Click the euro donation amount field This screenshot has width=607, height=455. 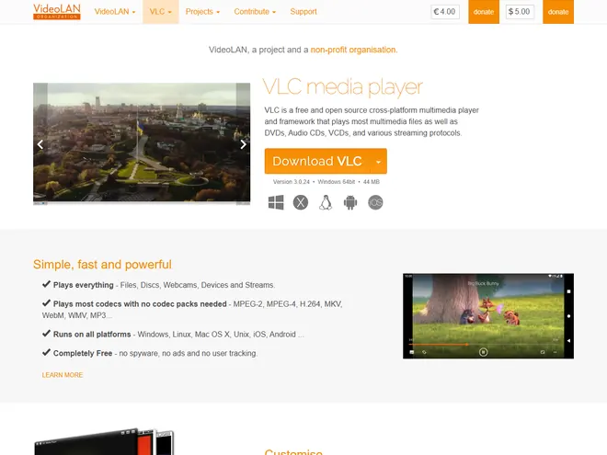point(445,12)
